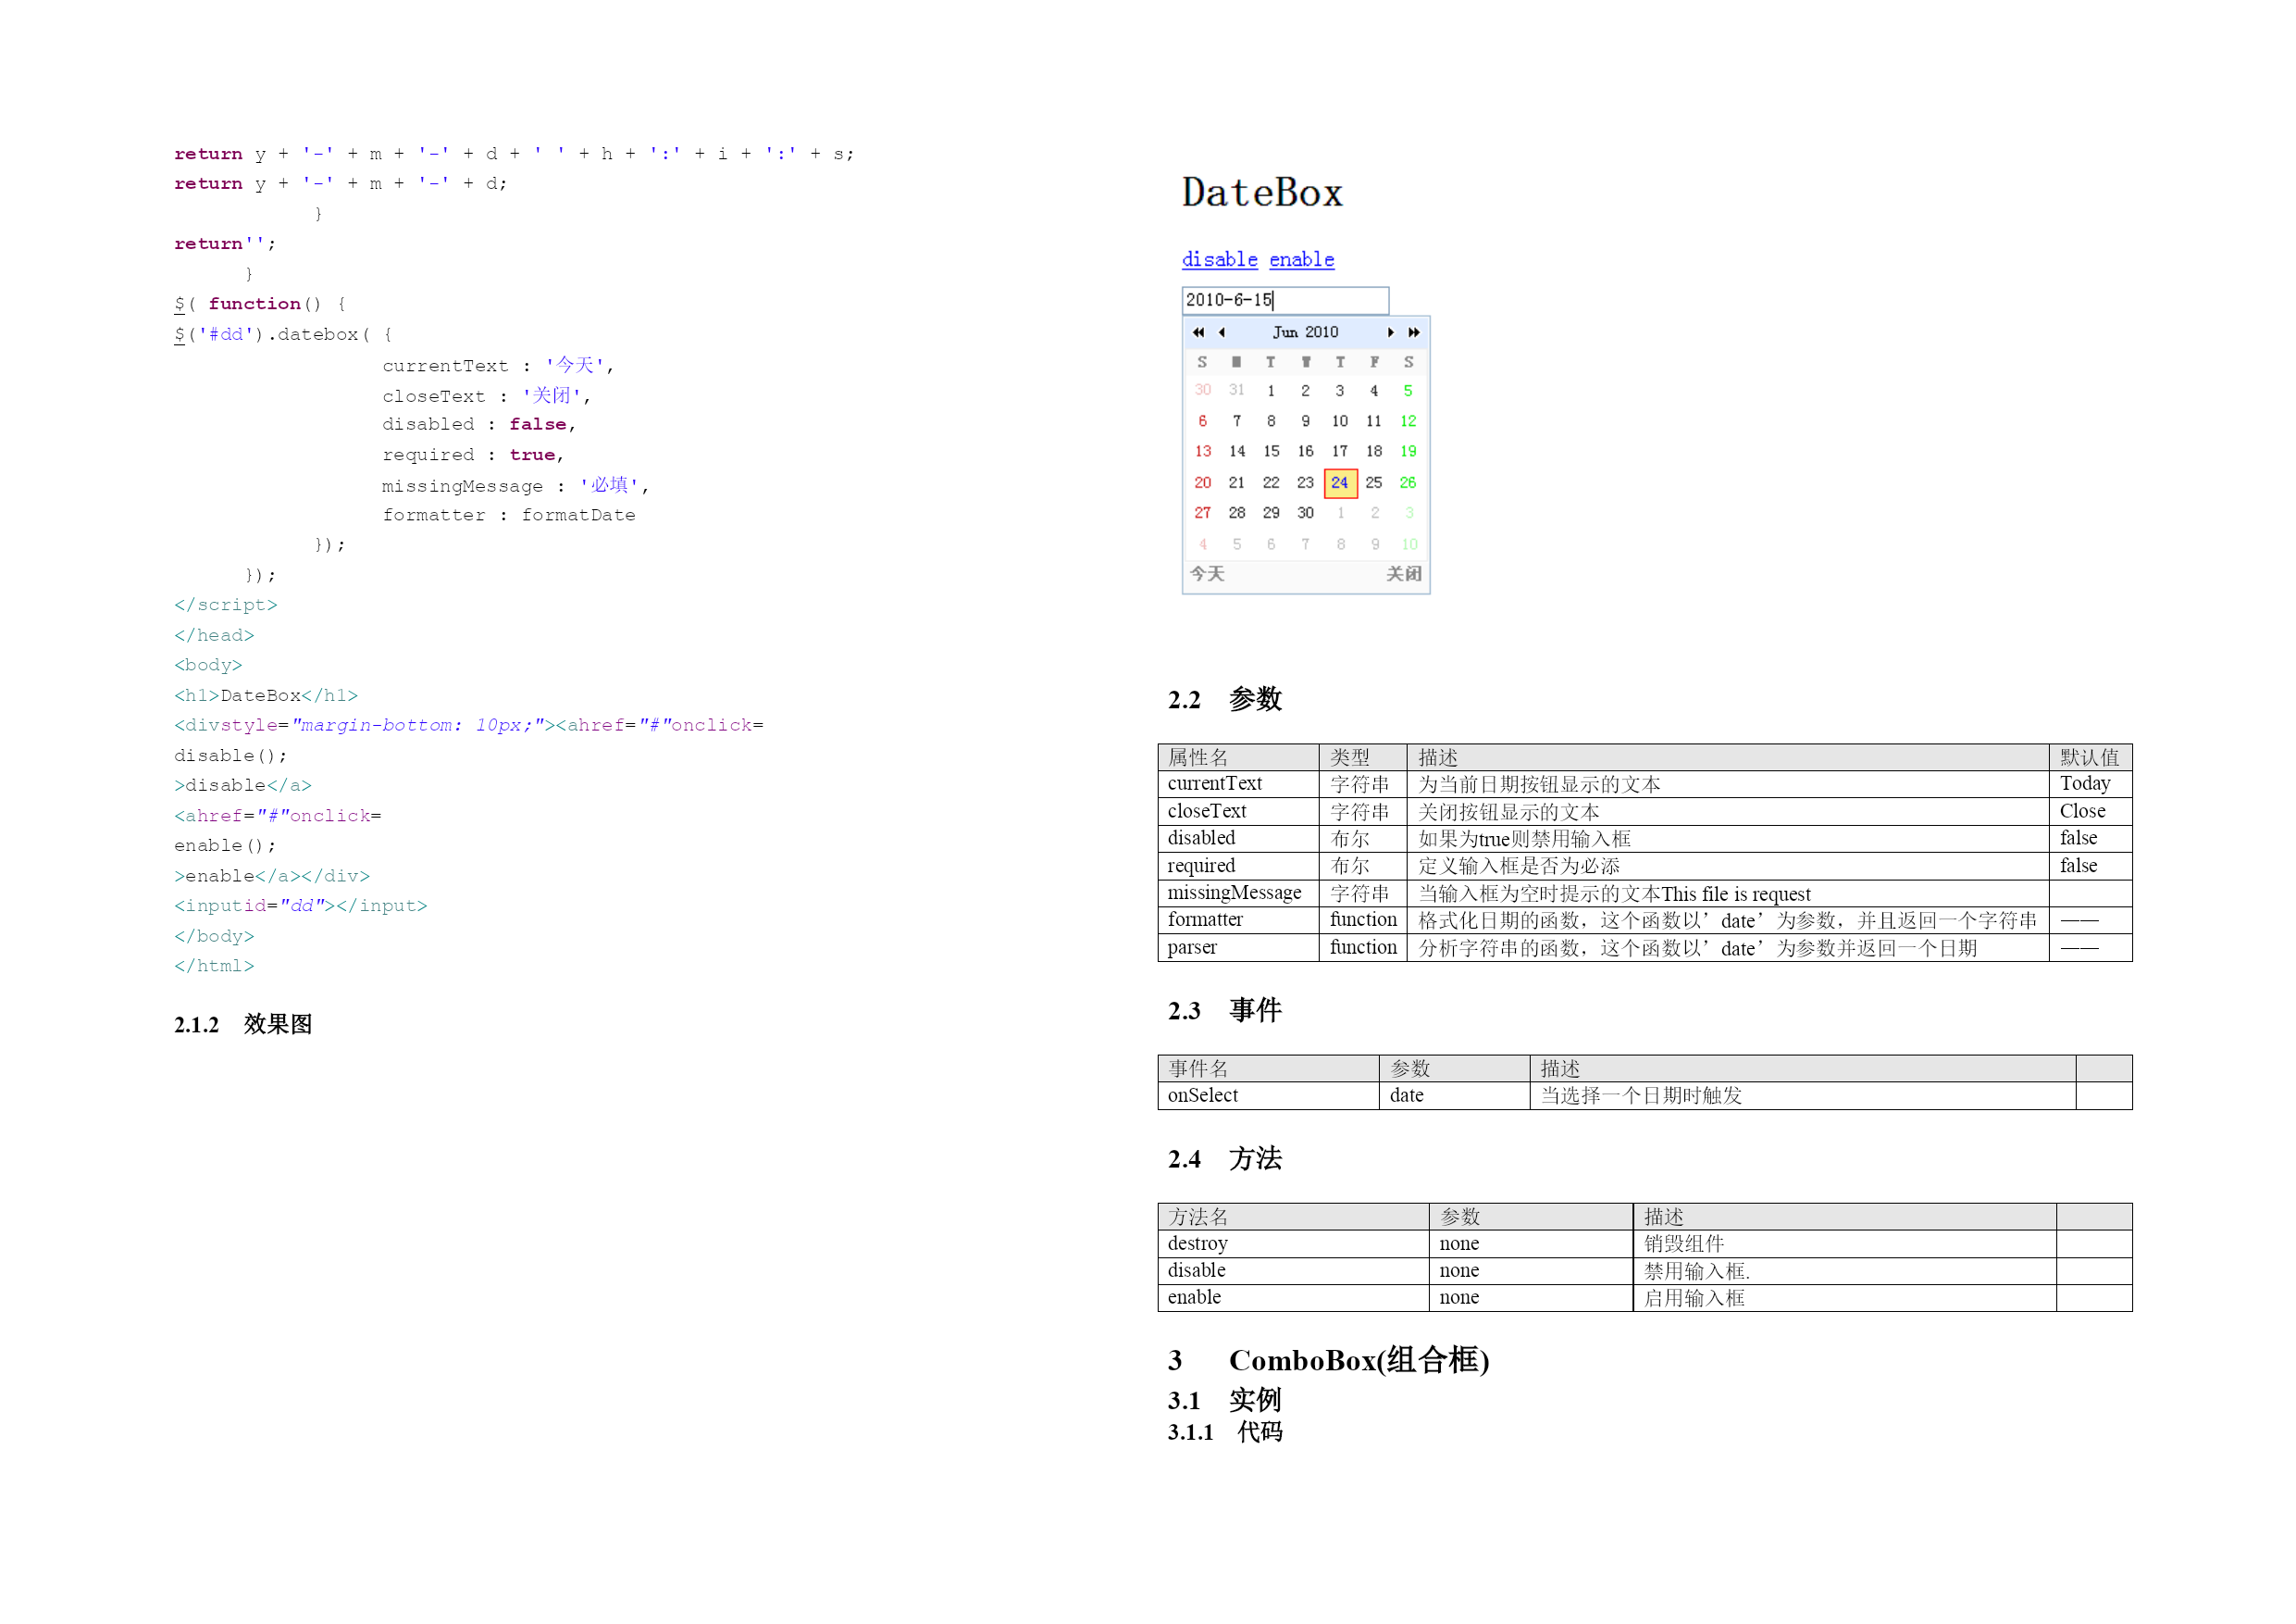Click the 'disable' method cell in the methods table
2296x1624 pixels.
(1293, 1271)
